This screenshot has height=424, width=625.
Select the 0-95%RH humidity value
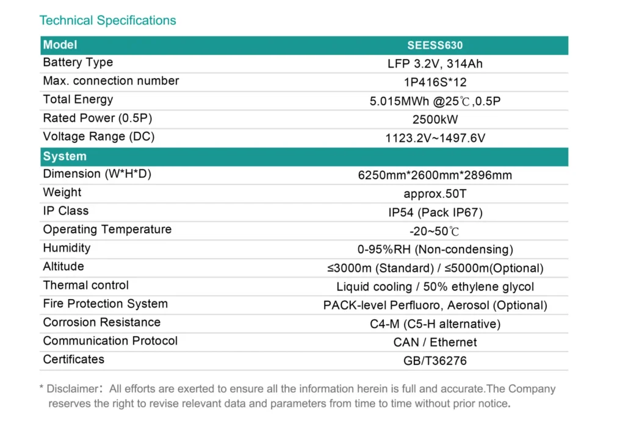pyautogui.click(x=435, y=250)
